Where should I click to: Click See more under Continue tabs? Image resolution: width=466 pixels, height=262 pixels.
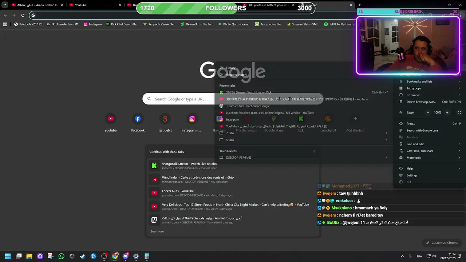(157, 231)
